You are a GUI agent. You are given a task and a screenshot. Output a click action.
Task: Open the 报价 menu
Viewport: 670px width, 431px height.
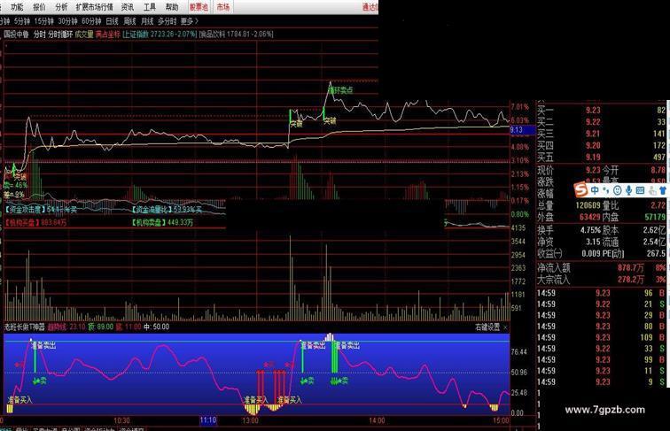[x=39, y=7]
